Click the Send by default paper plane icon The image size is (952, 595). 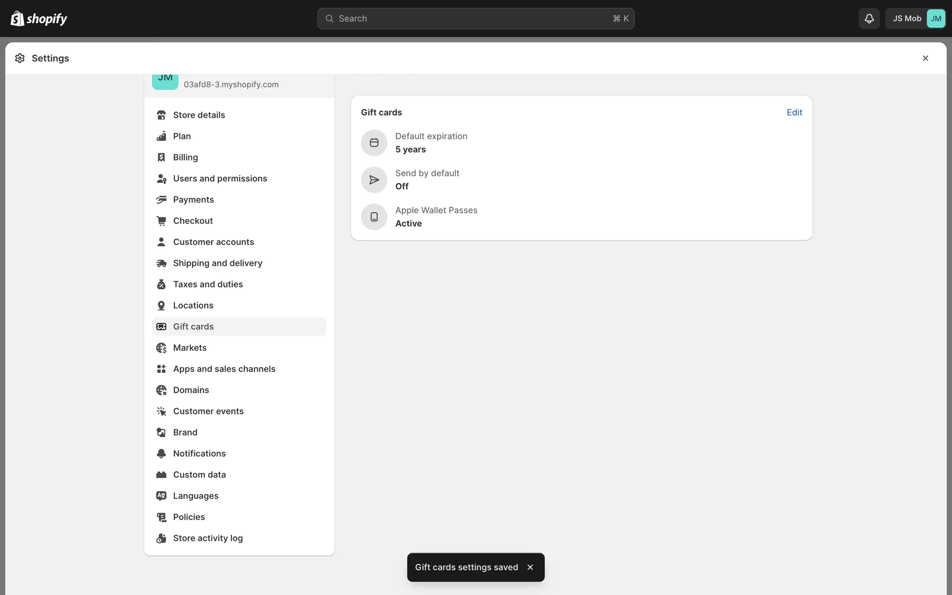click(374, 179)
